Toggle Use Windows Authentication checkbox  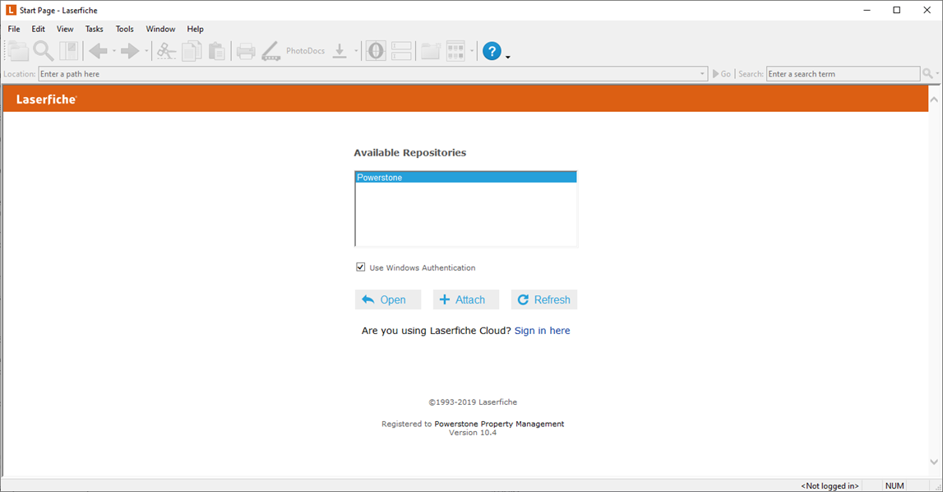point(360,267)
